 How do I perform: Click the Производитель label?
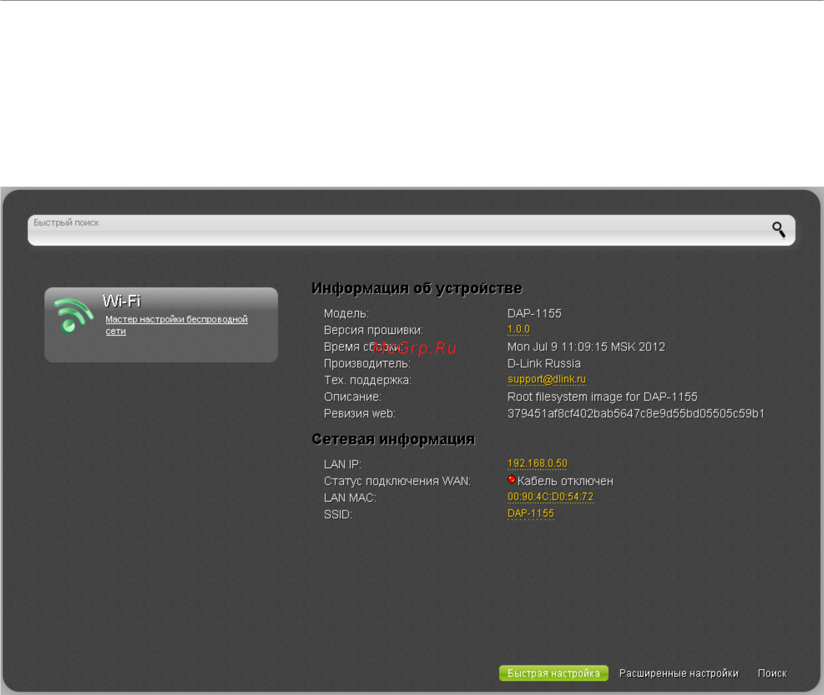(x=367, y=364)
